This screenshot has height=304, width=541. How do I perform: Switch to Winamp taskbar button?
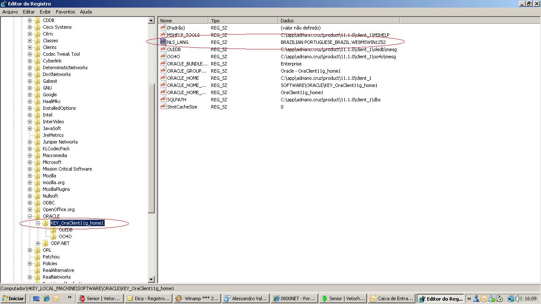coord(197,299)
